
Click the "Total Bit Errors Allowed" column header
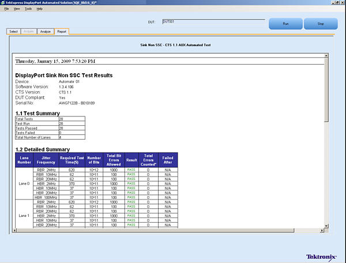[x=114, y=160]
